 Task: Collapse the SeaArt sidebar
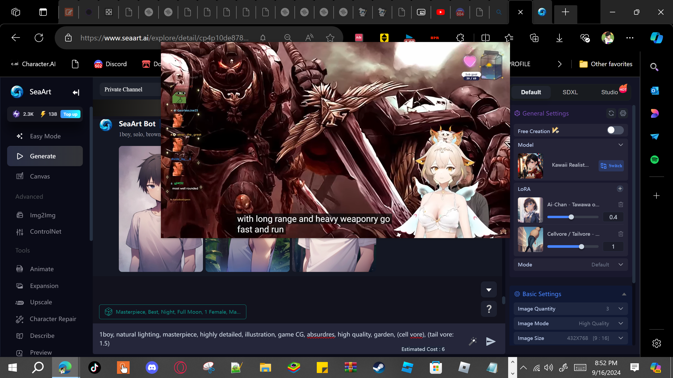click(76, 92)
